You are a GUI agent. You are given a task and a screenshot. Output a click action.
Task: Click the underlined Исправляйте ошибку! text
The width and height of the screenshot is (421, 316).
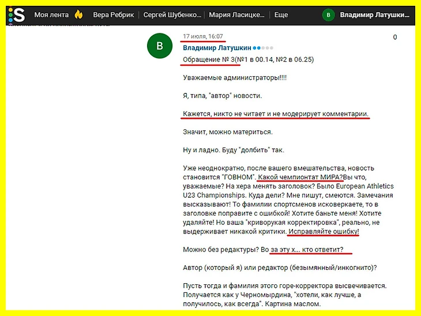(324, 231)
